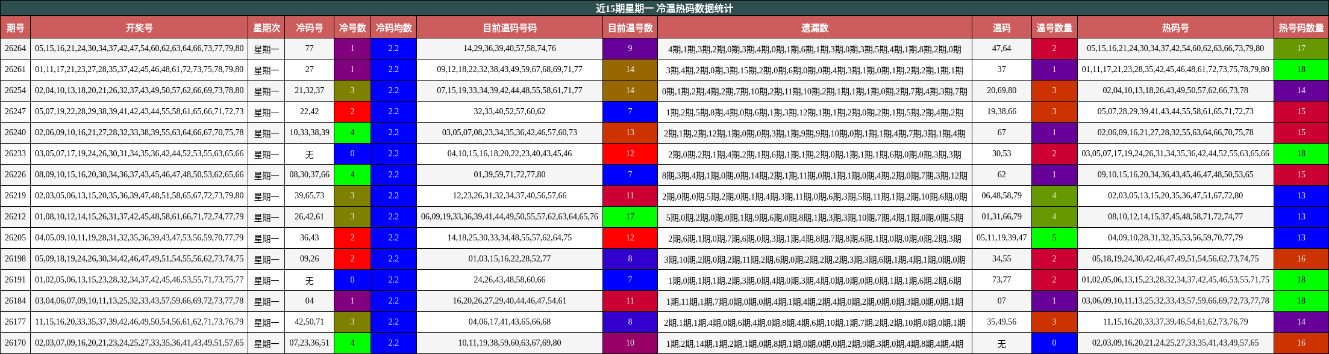
Task: Click warm code cell 35,49,56
Action: [1002, 322]
